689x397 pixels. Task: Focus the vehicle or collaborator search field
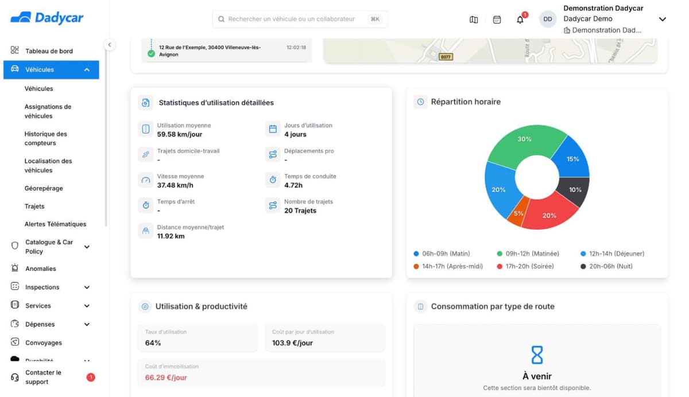point(300,19)
